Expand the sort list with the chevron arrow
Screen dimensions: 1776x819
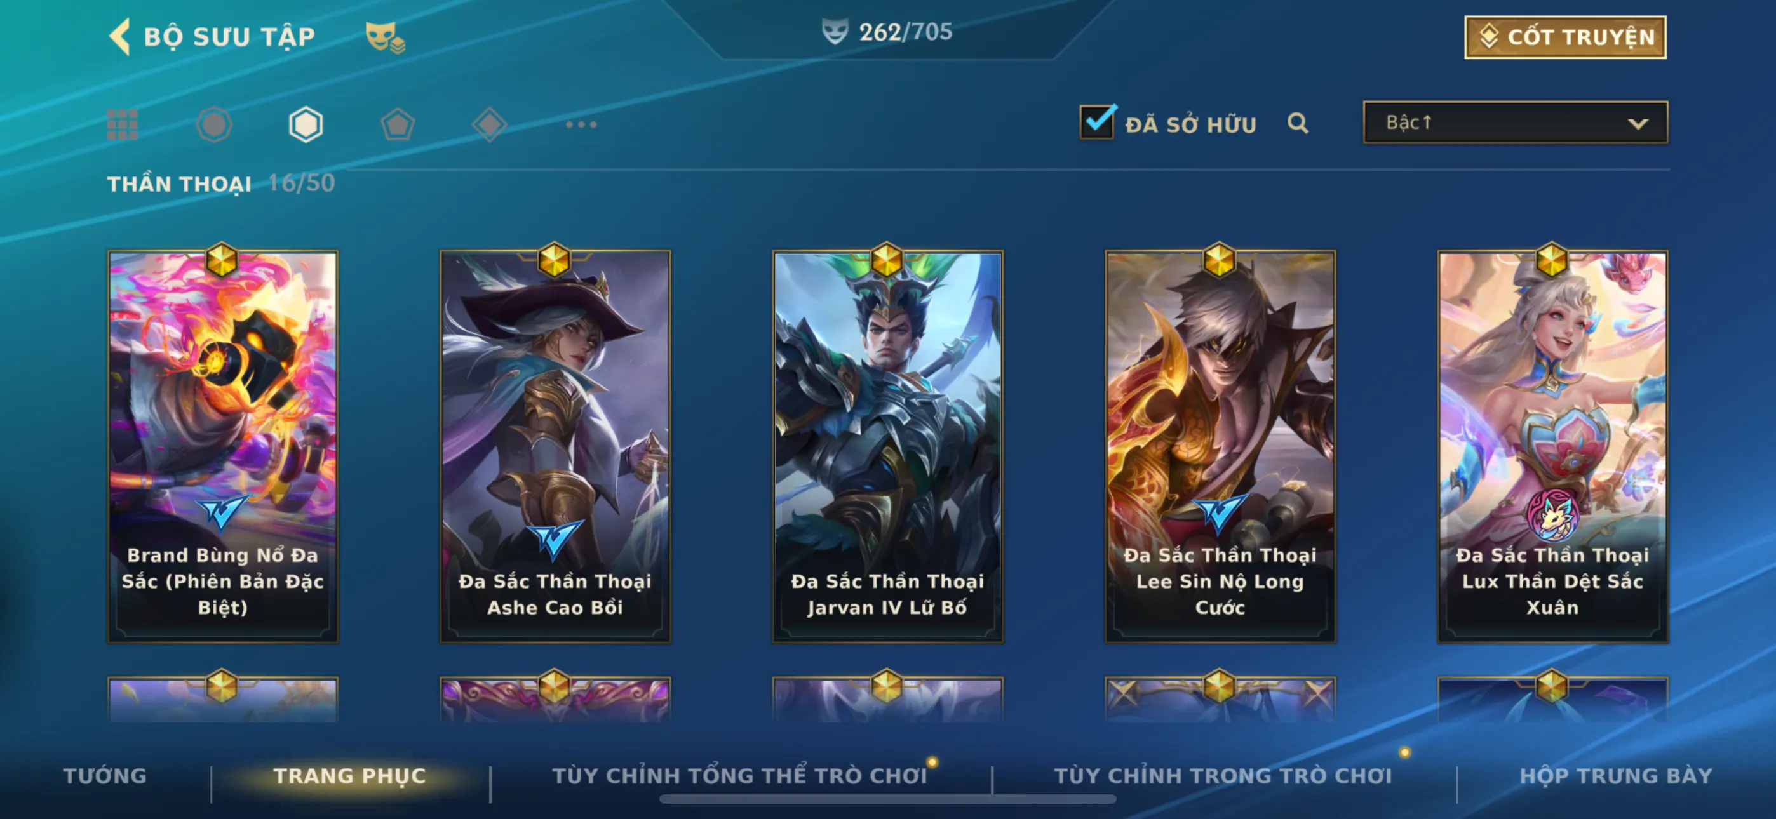1638,124
